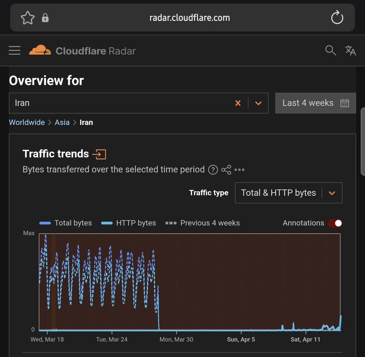The height and width of the screenshot is (357, 365).
Task: Click the Sun, Apr 5 axis label
Action: pyautogui.click(x=241, y=339)
